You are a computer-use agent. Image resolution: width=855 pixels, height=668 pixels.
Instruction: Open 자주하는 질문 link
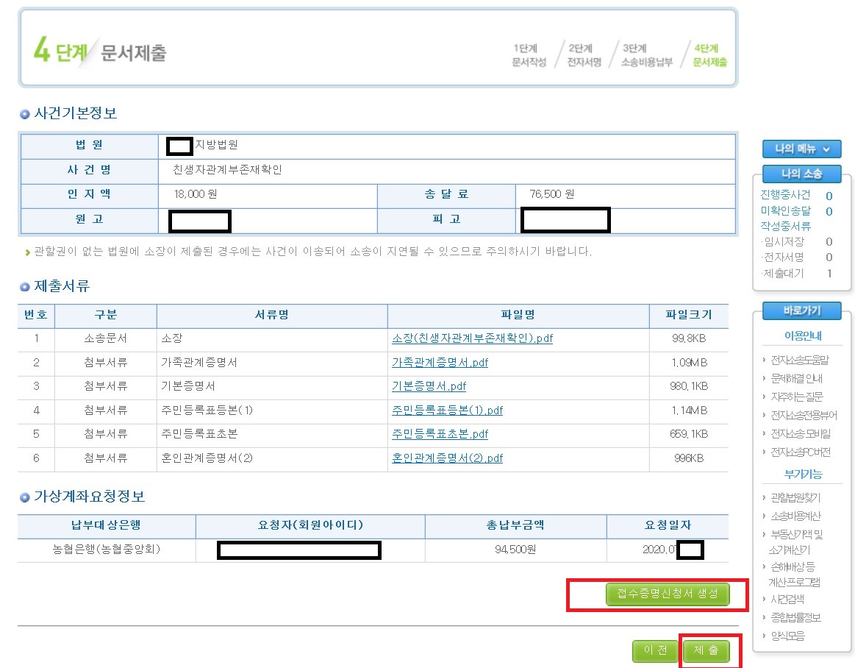796,397
